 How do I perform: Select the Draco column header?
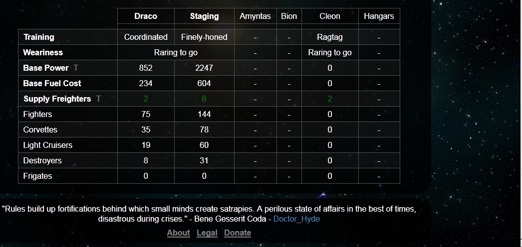tap(146, 16)
